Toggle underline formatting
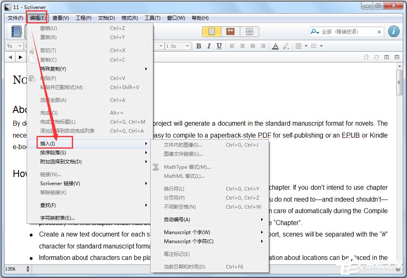Screen dimensions: 407x278 pos(219,46)
